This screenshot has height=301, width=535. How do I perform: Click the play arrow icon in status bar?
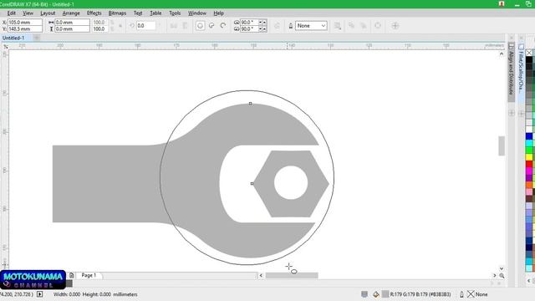coord(40,294)
